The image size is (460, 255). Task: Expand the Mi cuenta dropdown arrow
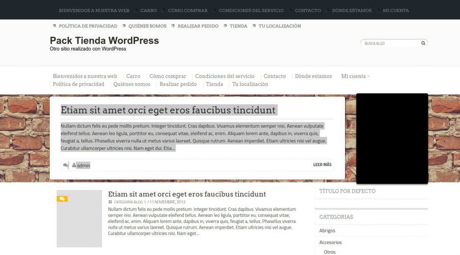click(x=369, y=76)
